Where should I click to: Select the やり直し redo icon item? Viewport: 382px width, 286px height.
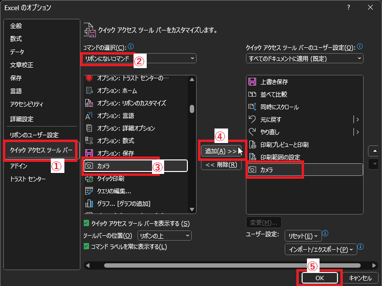252,132
